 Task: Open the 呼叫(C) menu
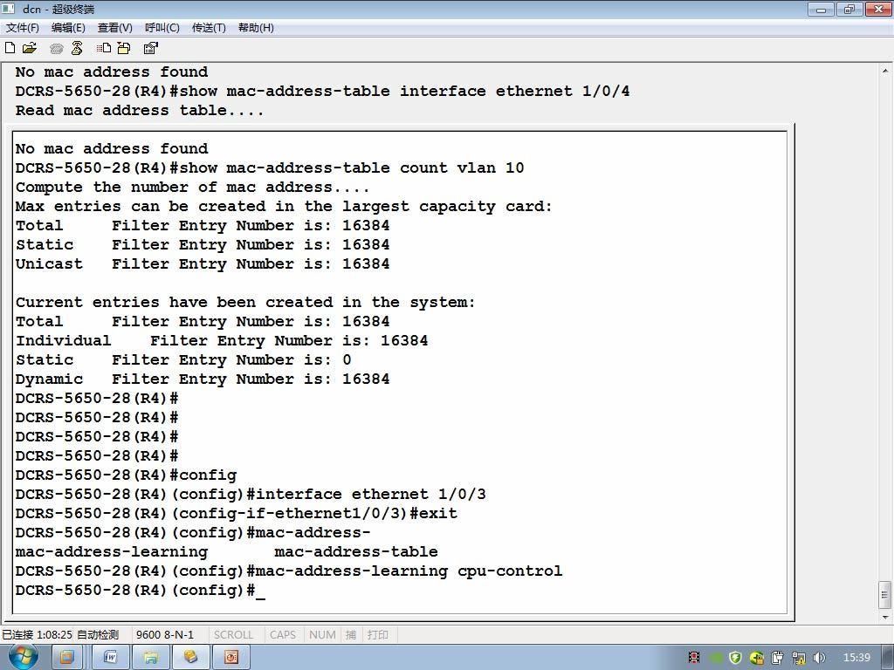click(x=162, y=27)
